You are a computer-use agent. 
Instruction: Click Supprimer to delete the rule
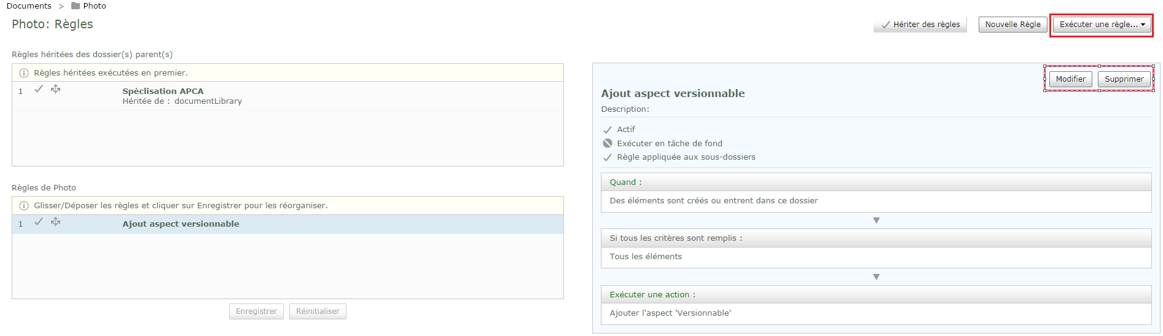(1124, 79)
